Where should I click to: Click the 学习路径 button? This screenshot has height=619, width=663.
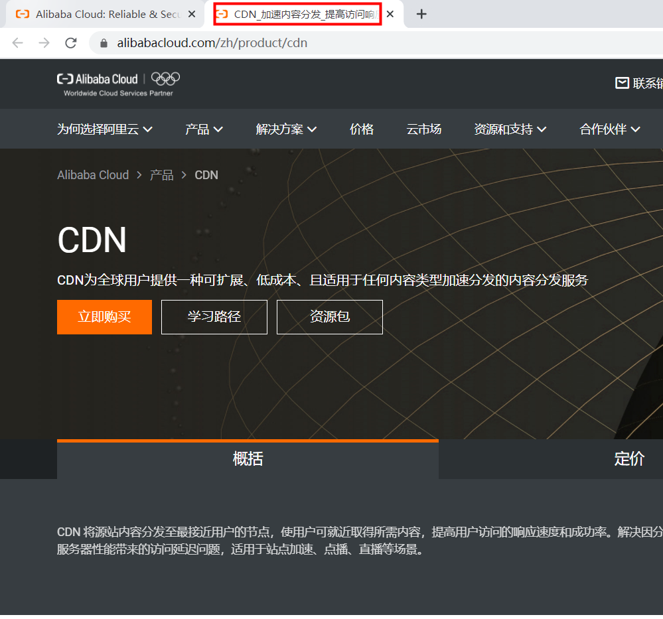[214, 317]
